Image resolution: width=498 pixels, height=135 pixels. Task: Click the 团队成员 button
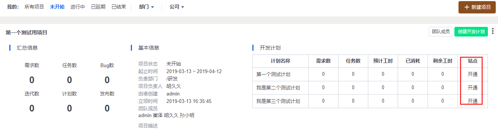pyautogui.click(x=441, y=32)
